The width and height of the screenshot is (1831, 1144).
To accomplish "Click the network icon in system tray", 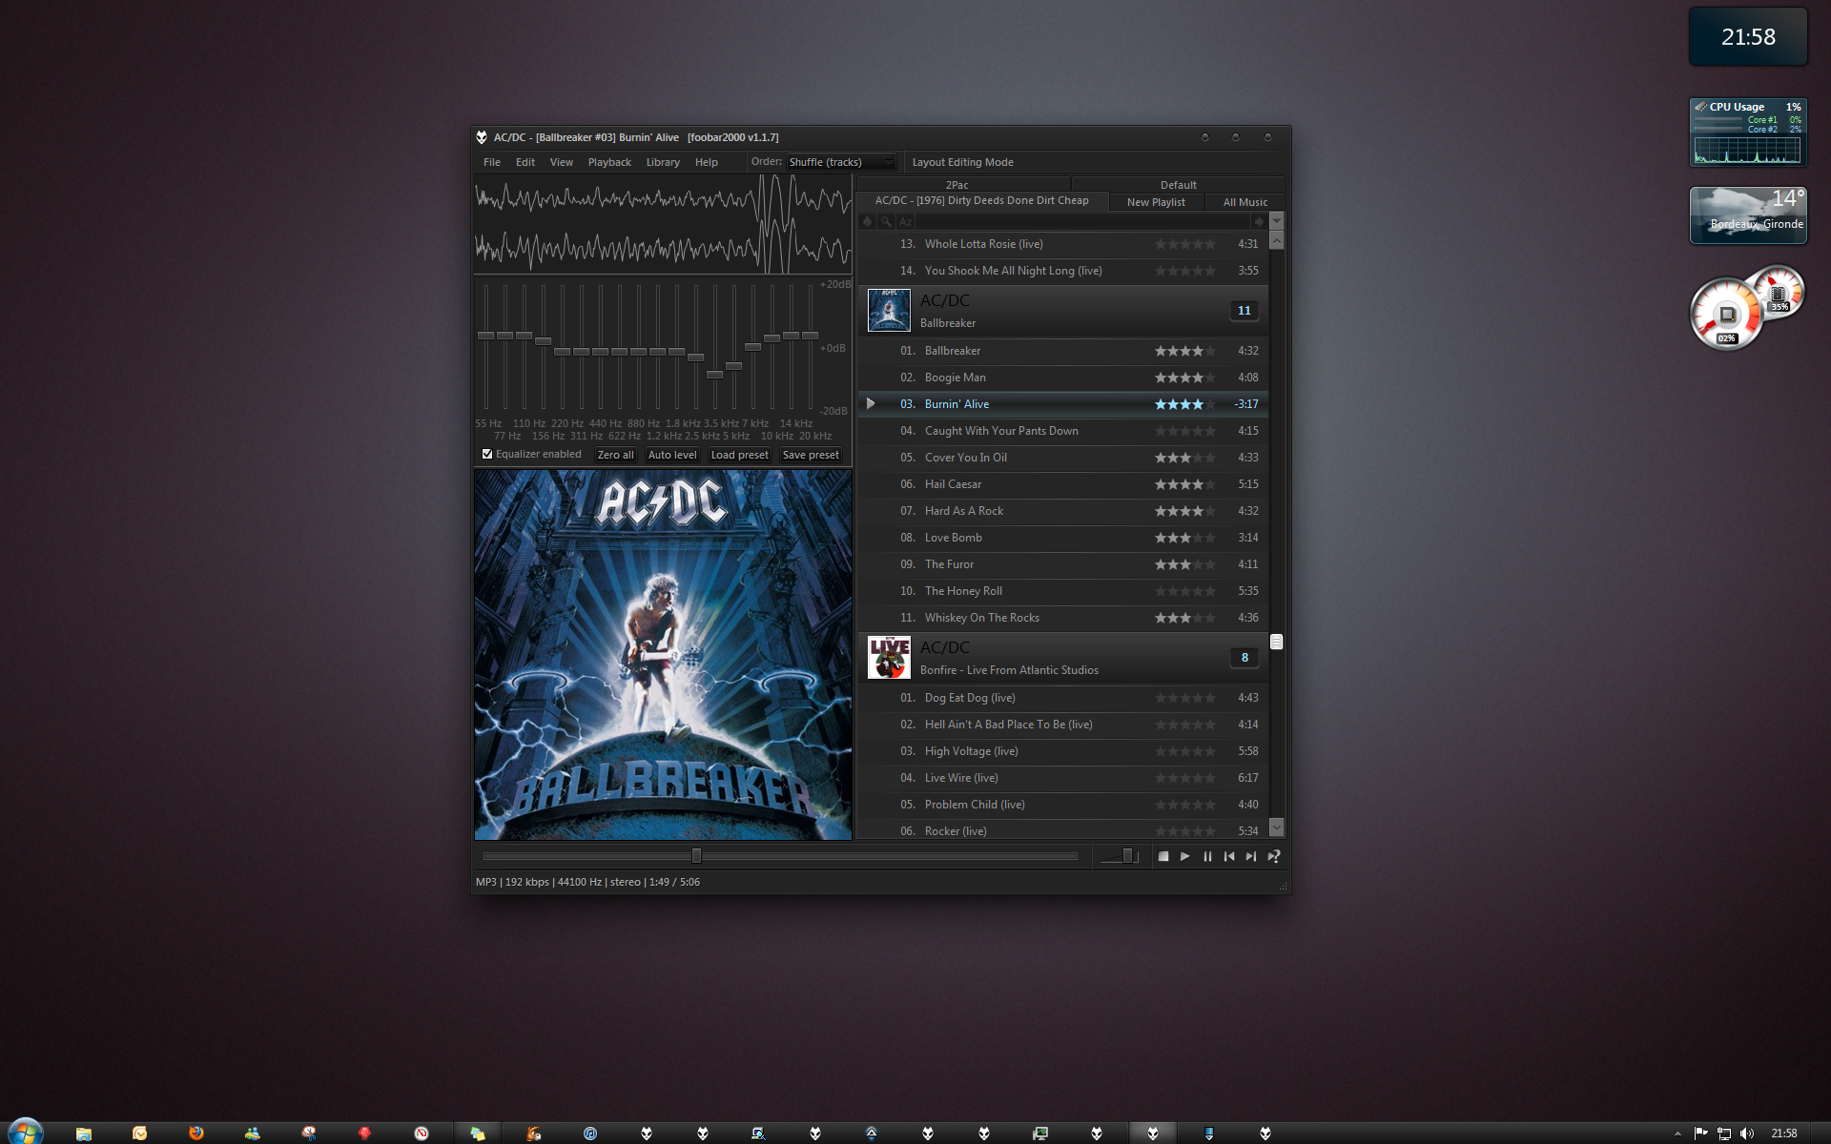I will (1723, 1134).
